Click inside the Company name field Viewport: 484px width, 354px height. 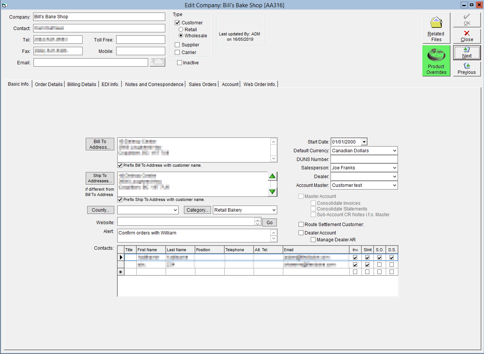(x=99, y=17)
